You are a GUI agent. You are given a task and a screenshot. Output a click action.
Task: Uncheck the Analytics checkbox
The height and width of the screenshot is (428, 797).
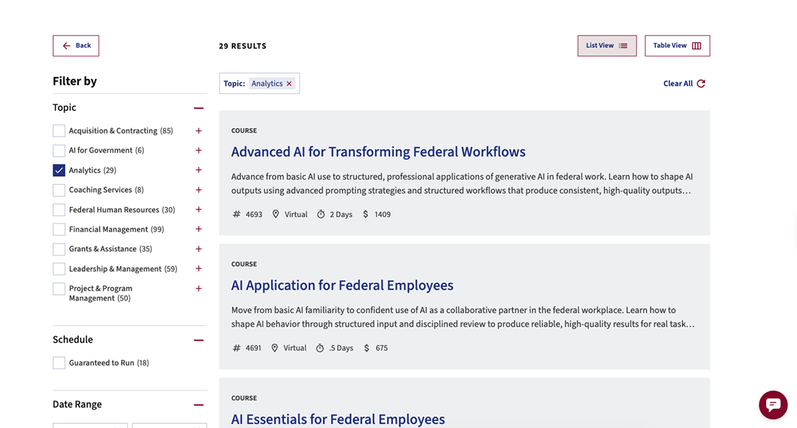pyautogui.click(x=59, y=170)
